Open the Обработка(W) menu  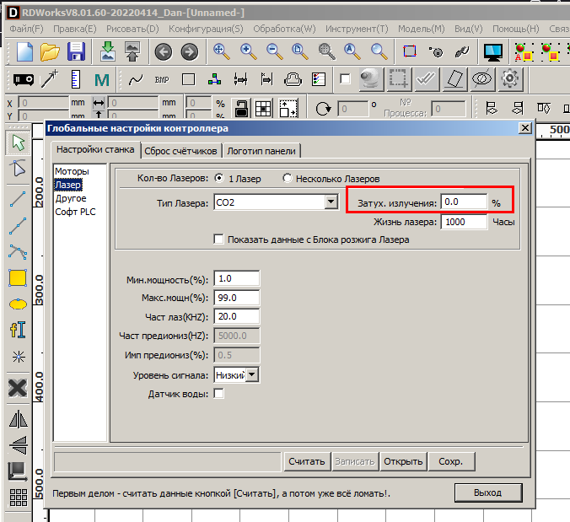click(284, 29)
